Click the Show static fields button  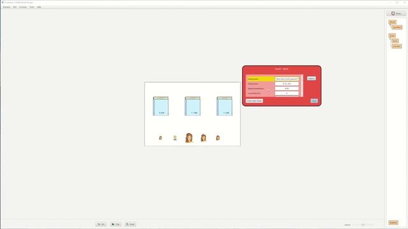click(x=254, y=101)
